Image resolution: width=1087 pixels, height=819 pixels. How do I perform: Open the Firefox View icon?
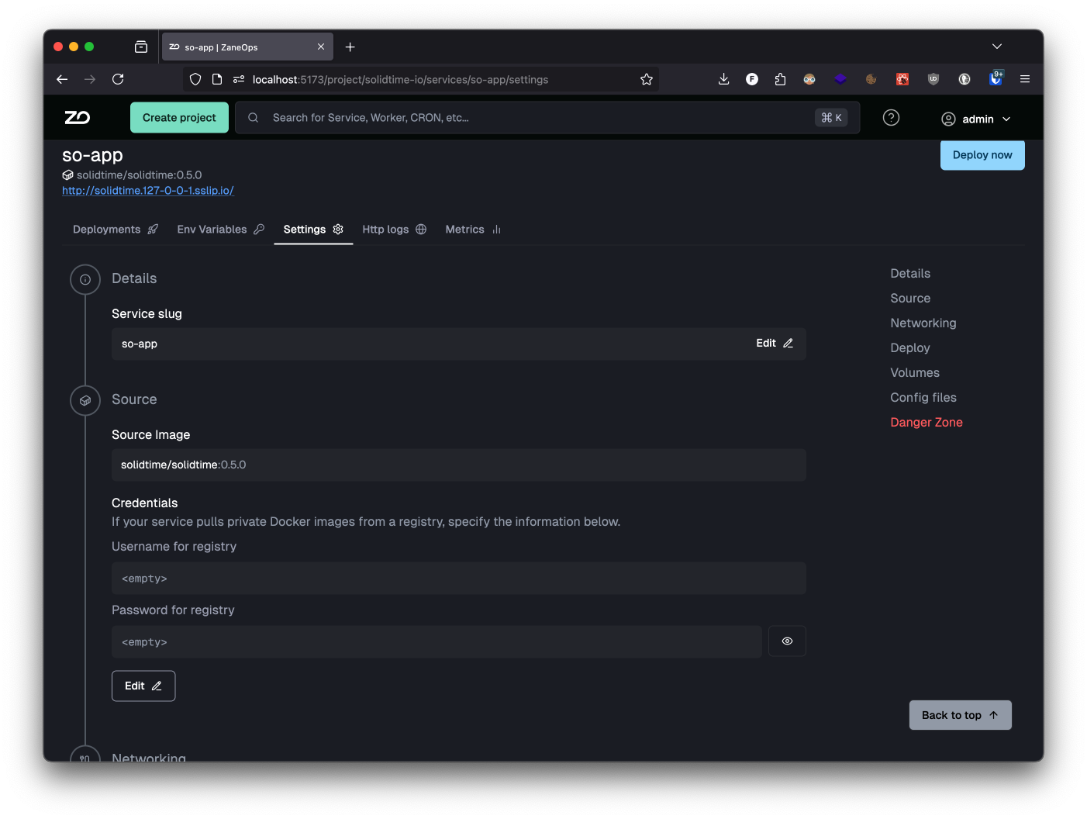(141, 47)
